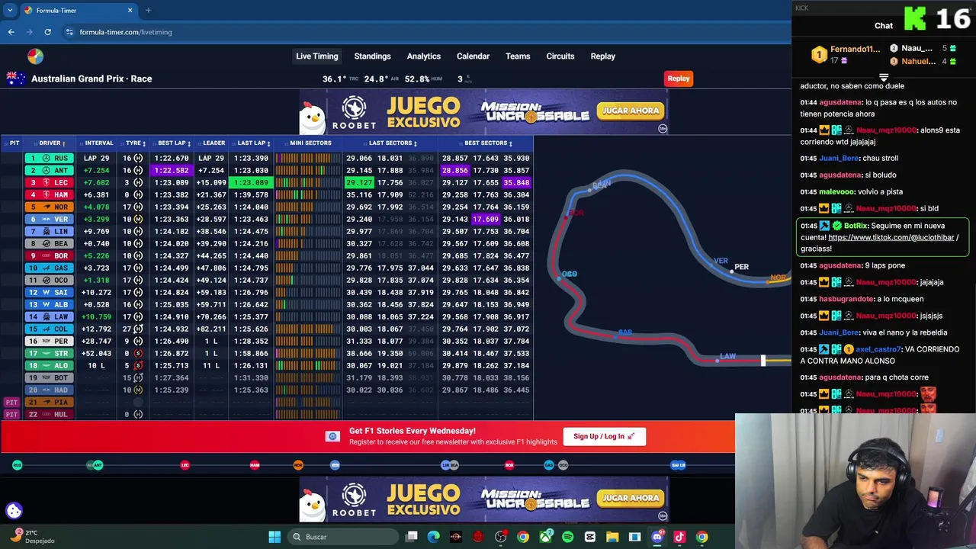
Task: Open File Explorer from the taskbar
Action: click(612, 537)
